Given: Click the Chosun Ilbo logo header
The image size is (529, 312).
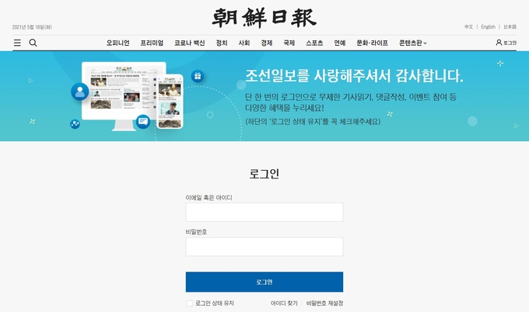Looking at the screenshot, I should tap(264, 18).
